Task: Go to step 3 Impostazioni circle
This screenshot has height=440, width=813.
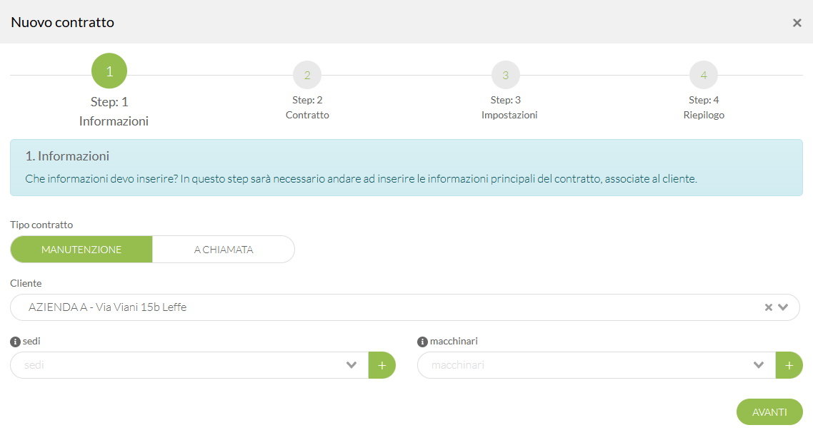Action: click(505, 75)
